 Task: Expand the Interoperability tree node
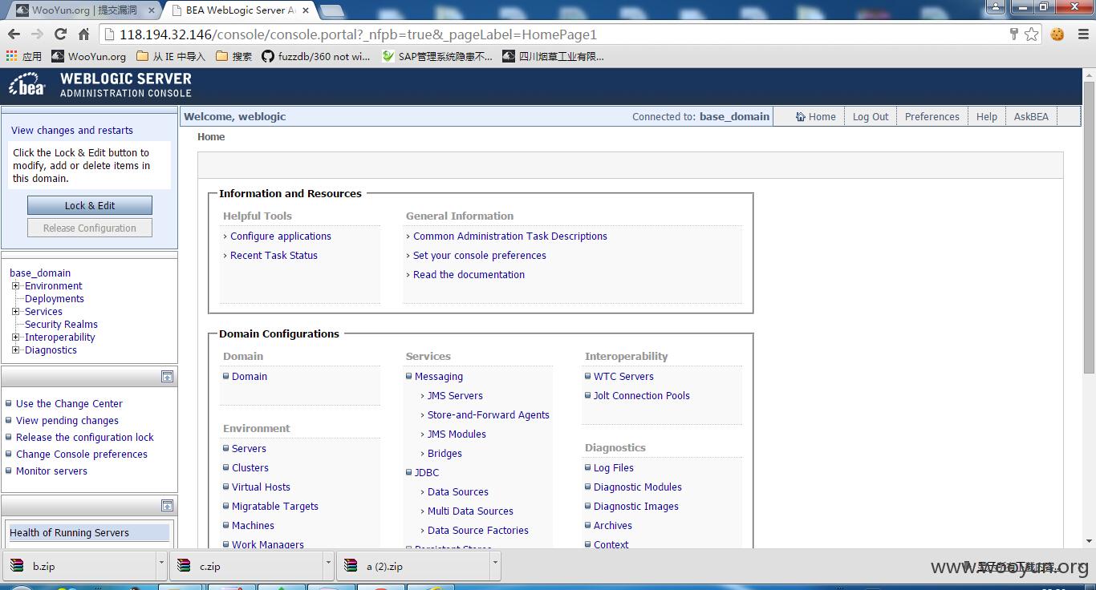(x=15, y=337)
